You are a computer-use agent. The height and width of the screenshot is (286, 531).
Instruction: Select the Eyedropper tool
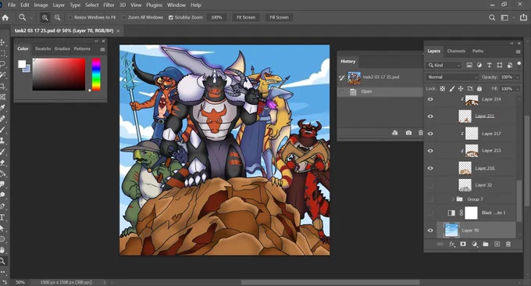click(2, 108)
